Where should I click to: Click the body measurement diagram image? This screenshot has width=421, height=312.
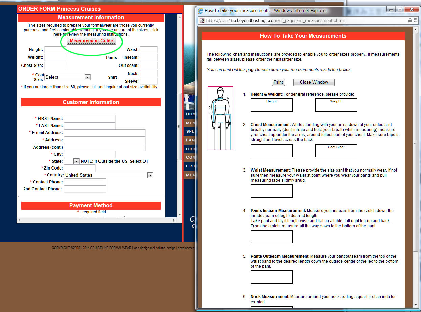pos(220,118)
